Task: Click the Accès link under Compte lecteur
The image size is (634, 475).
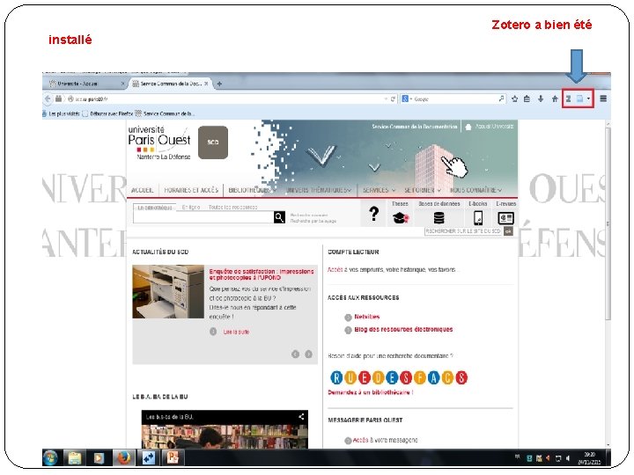Action: (335, 269)
